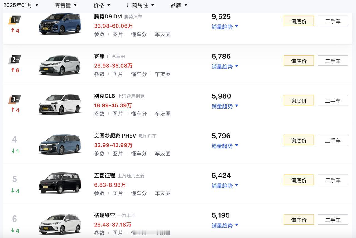Click 二手车 button for 岚图梦想家 PHEV

pyautogui.click(x=333, y=140)
